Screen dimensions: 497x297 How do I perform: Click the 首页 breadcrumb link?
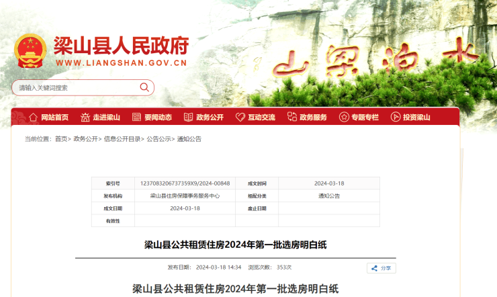coord(61,139)
